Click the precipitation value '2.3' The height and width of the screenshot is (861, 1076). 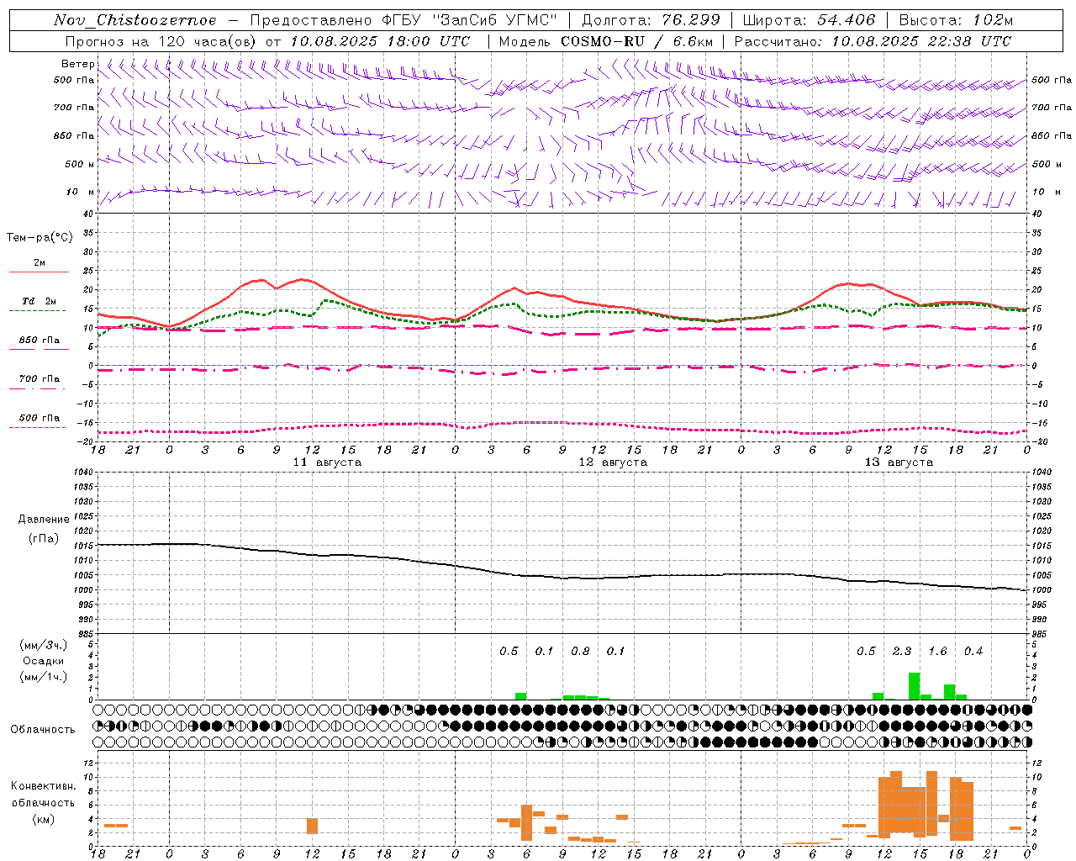point(902,652)
